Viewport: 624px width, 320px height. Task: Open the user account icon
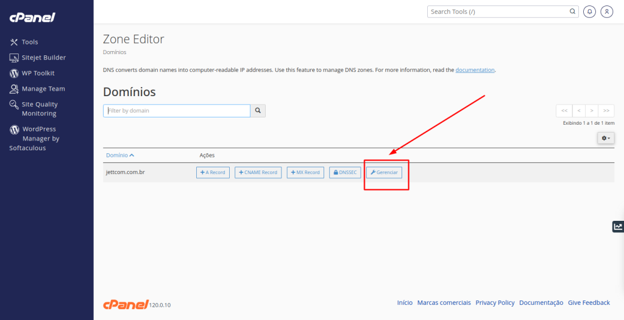coord(606,12)
